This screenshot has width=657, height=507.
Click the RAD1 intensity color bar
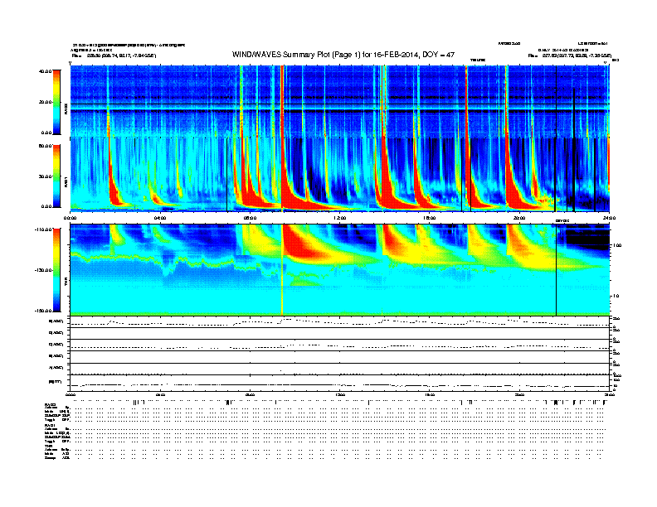pos(56,176)
